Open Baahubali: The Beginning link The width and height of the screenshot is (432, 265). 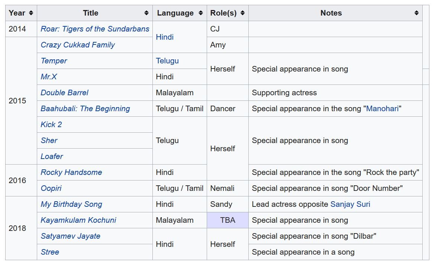point(85,109)
